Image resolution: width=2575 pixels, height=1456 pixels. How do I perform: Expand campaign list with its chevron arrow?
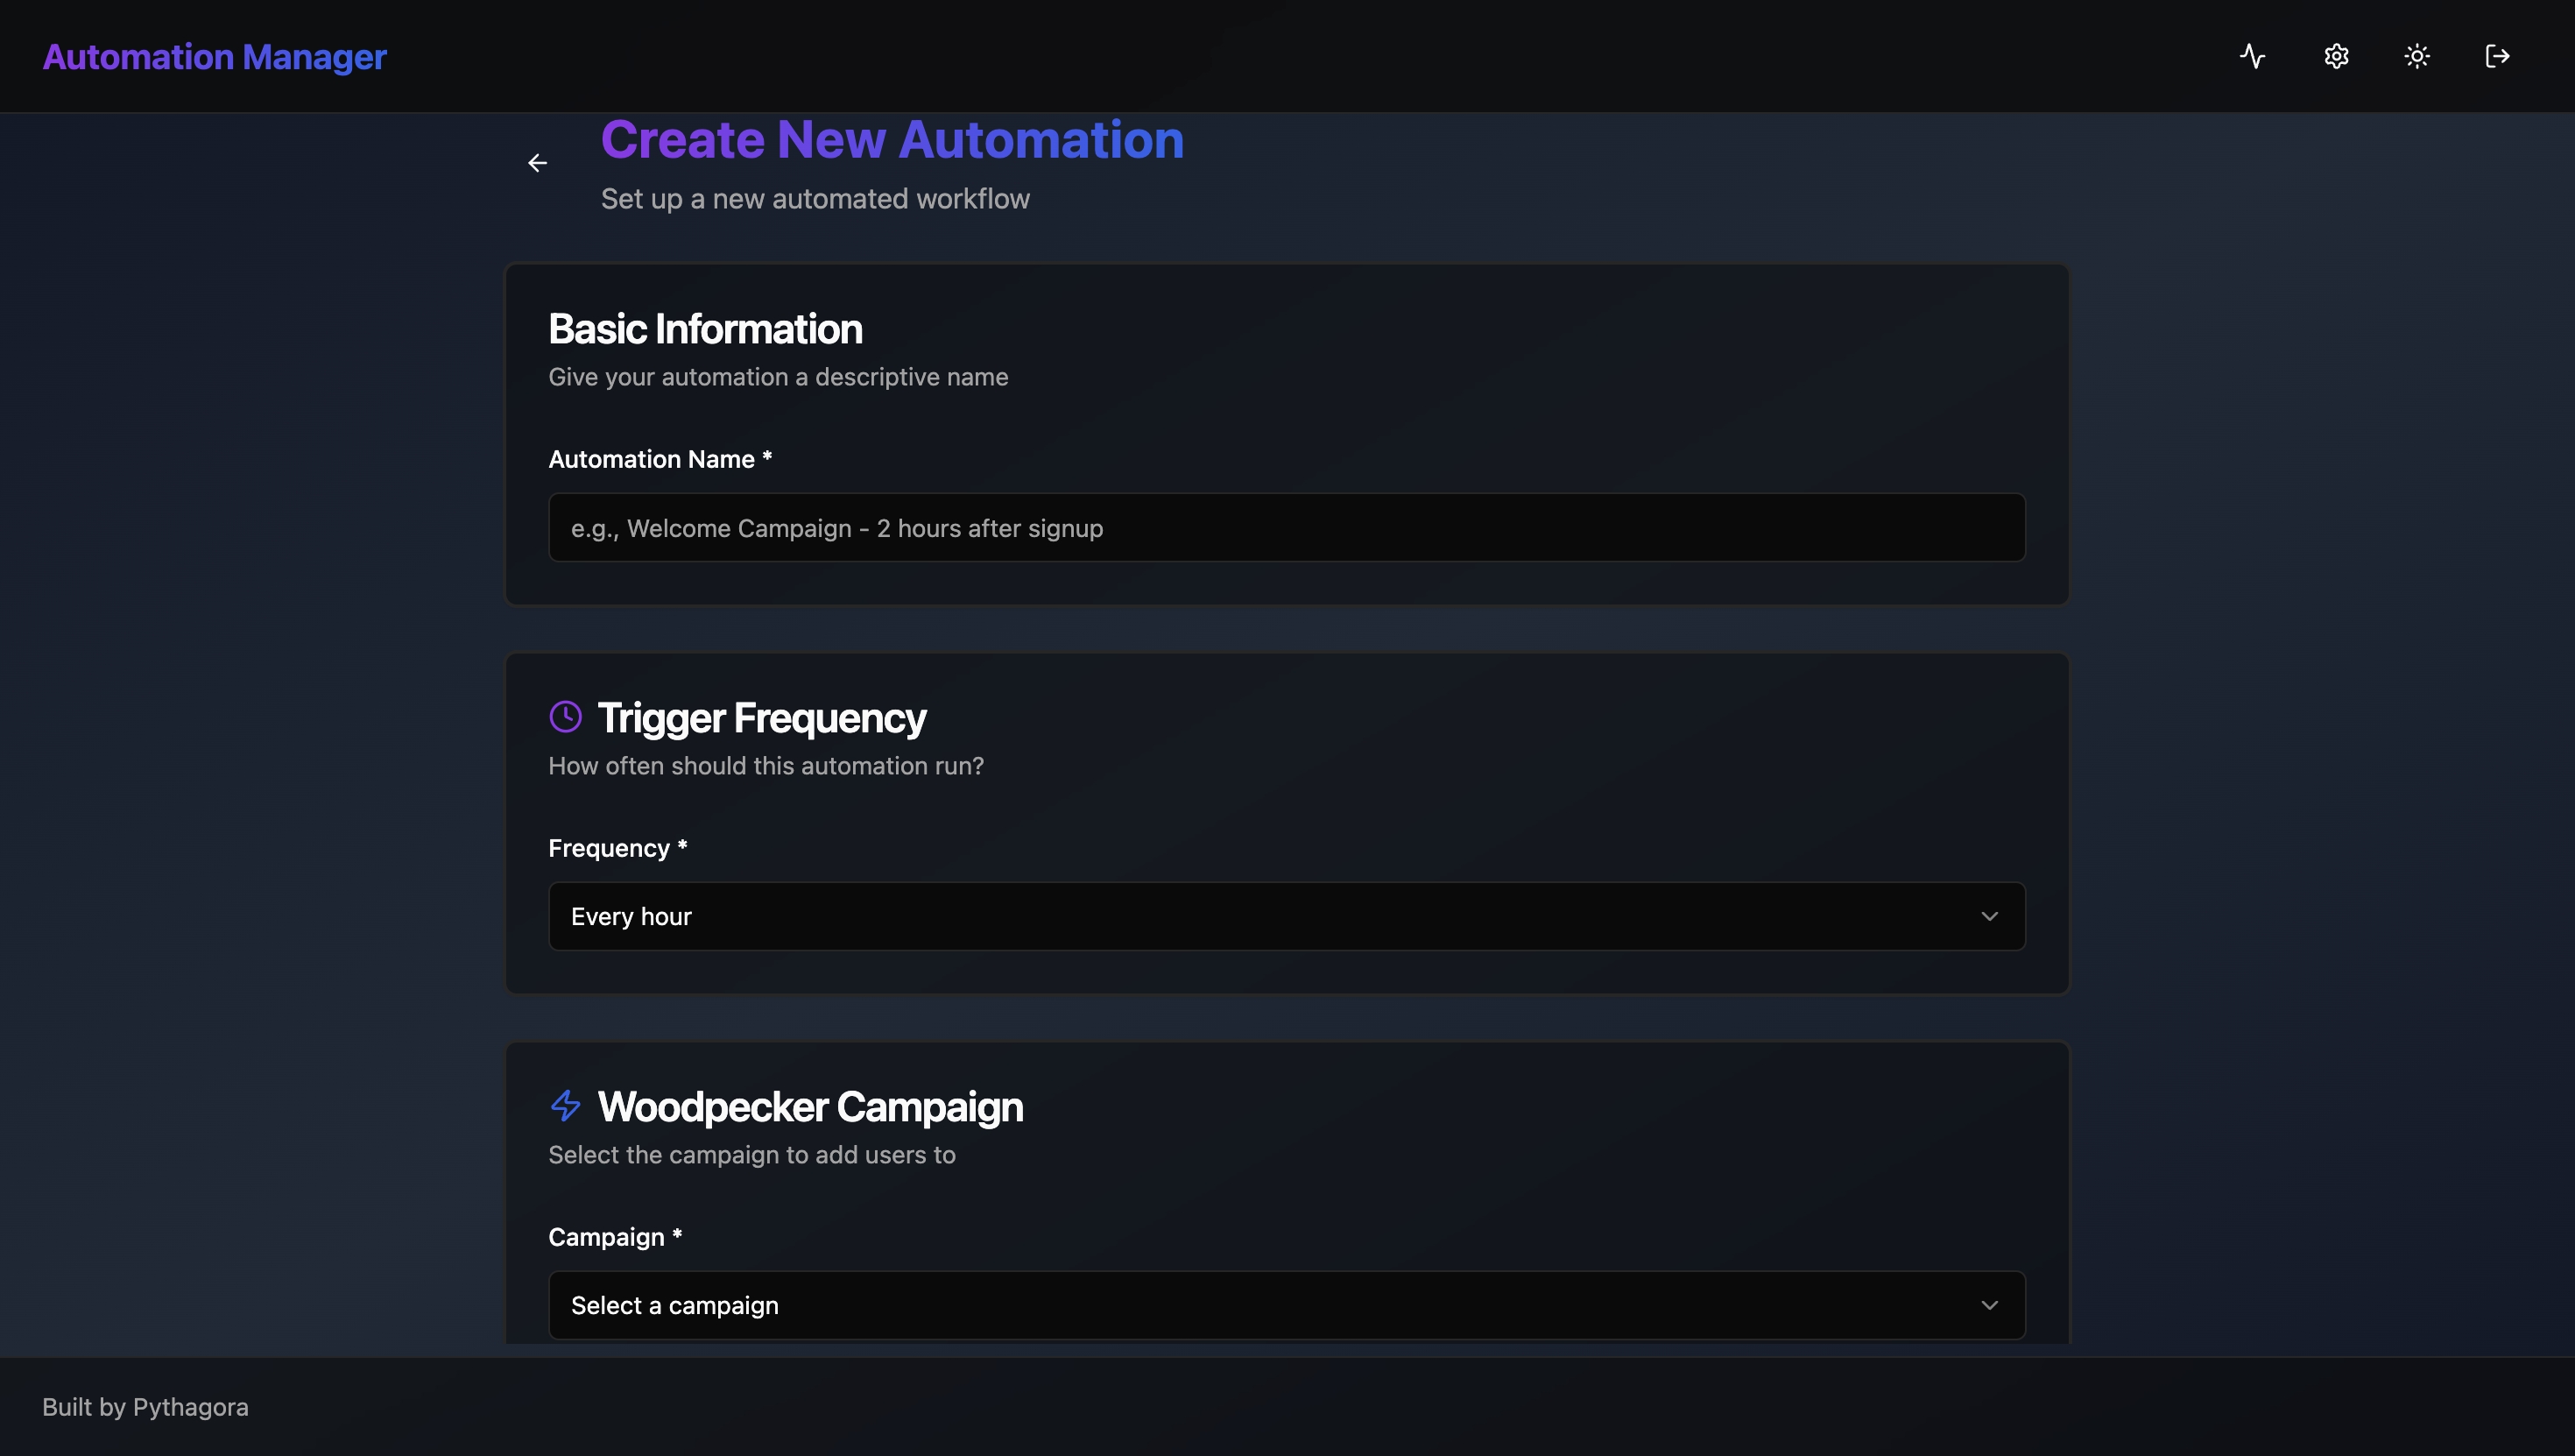[1989, 1305]
